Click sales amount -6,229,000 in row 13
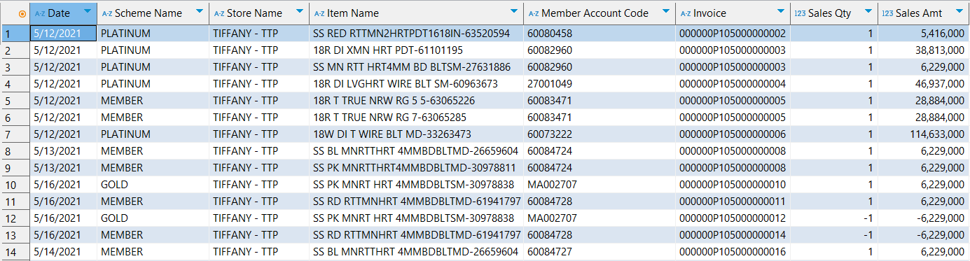 pos(924,235)
